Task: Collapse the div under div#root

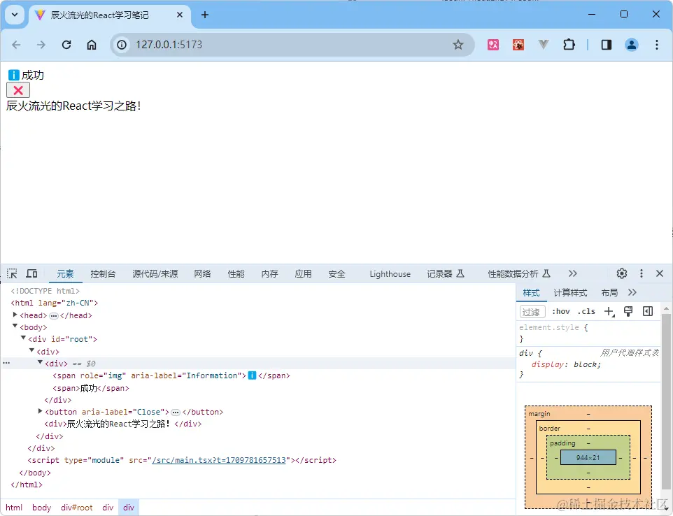Action: click(31, 351)
